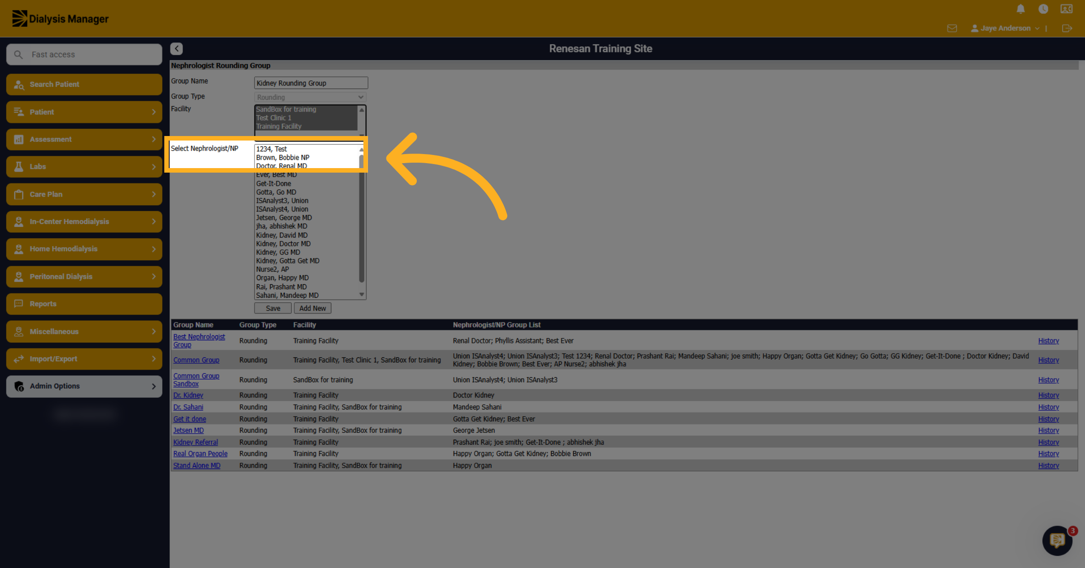The image size is (1085, 568).
Task: Click the Group Name text field
Action: [311, 83]
